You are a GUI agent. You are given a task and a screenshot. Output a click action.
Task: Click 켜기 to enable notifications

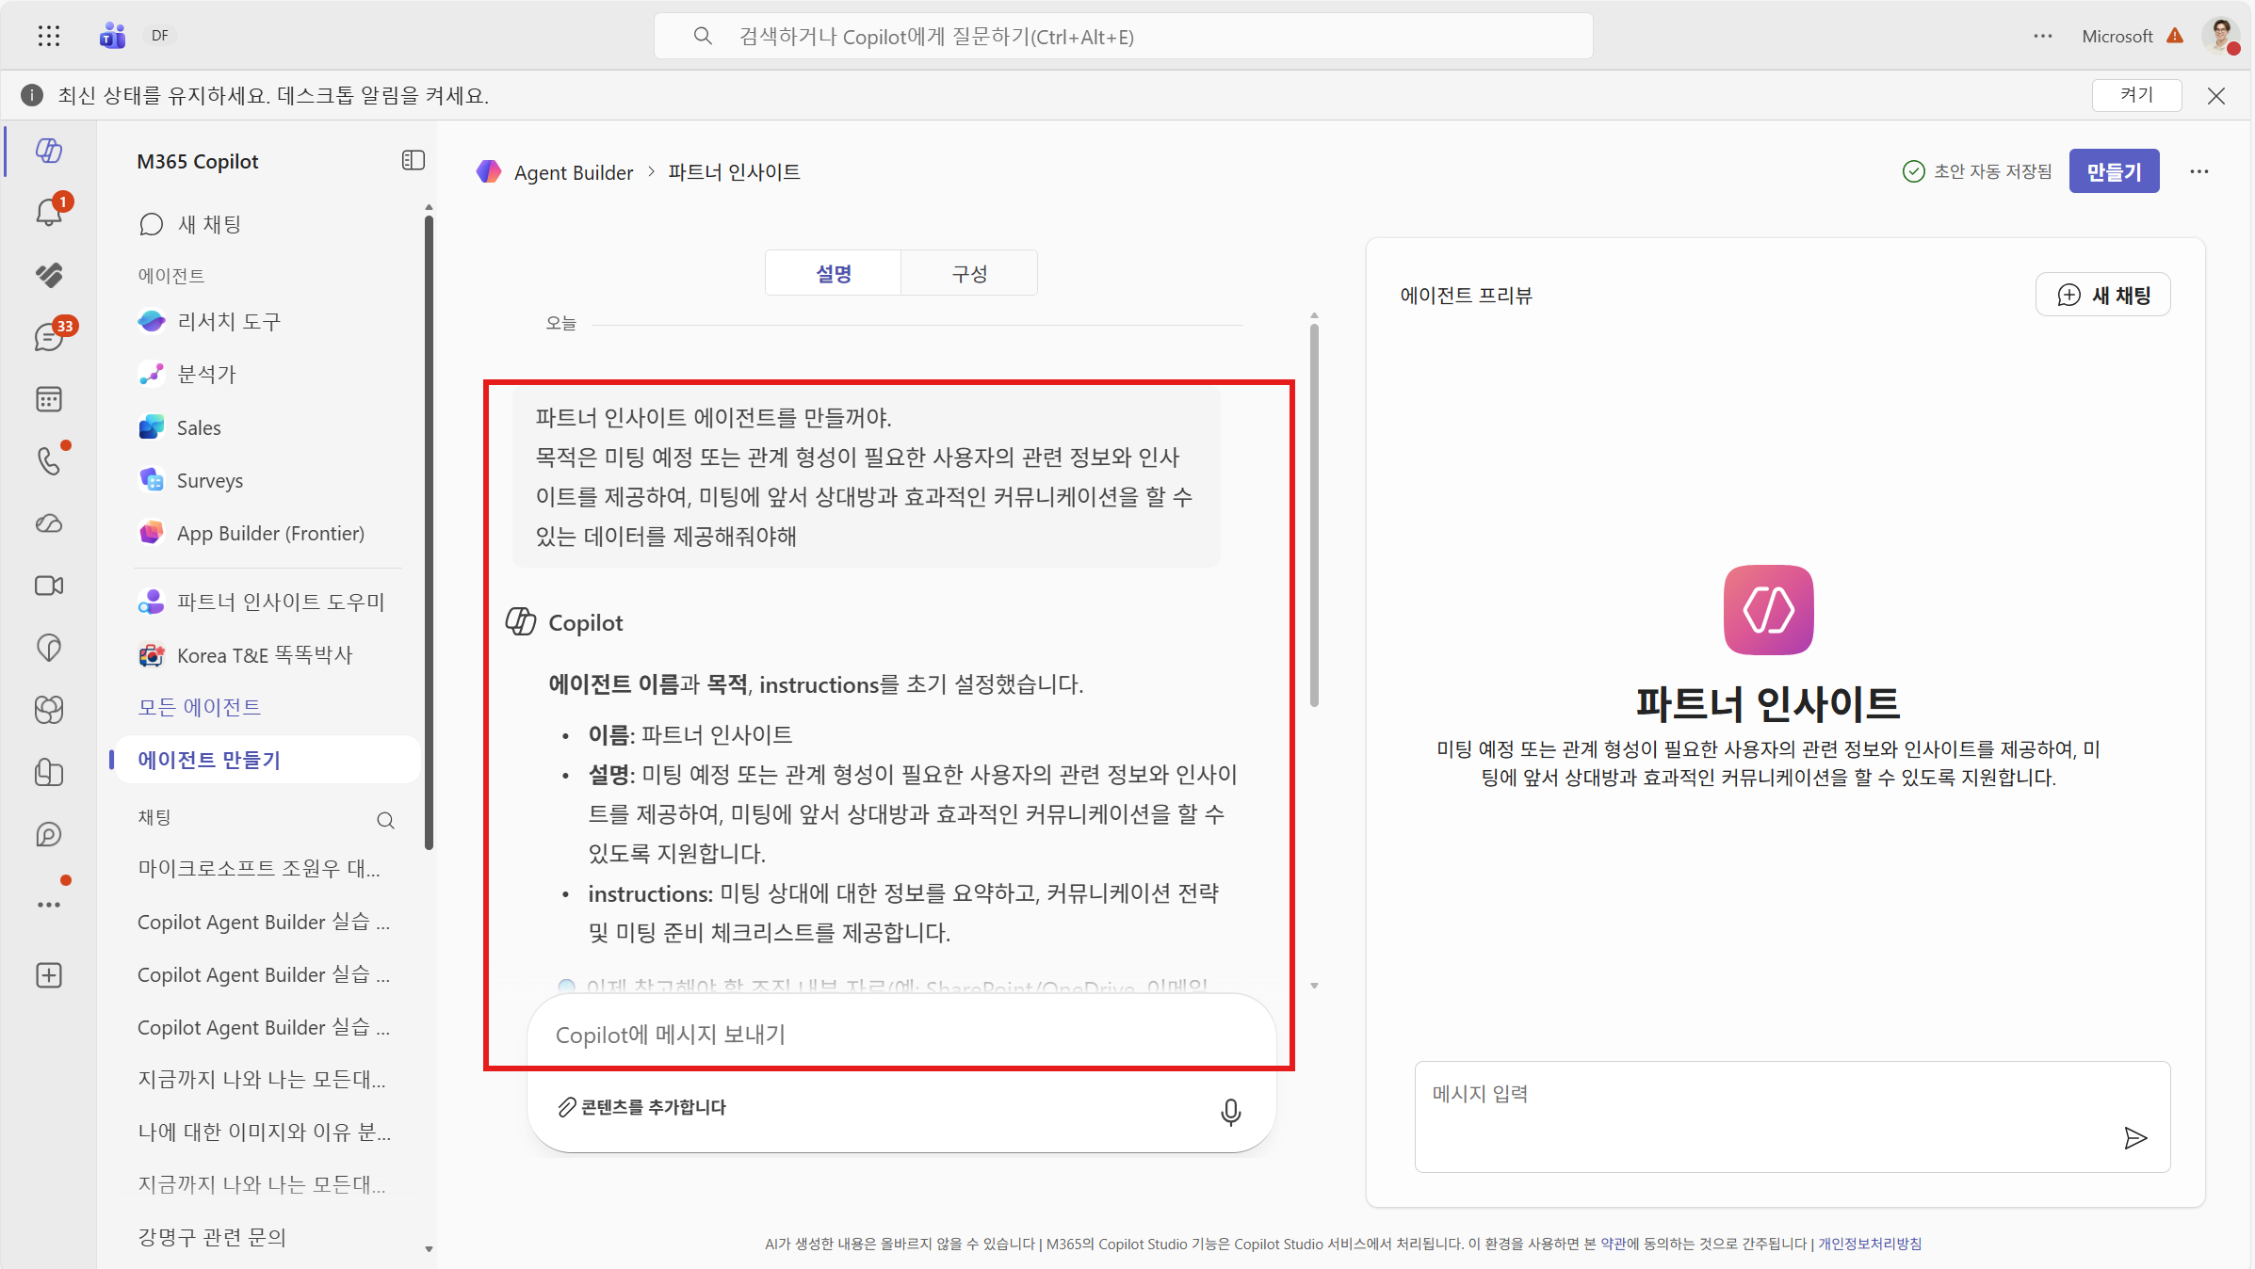[x=2137, y=95]
